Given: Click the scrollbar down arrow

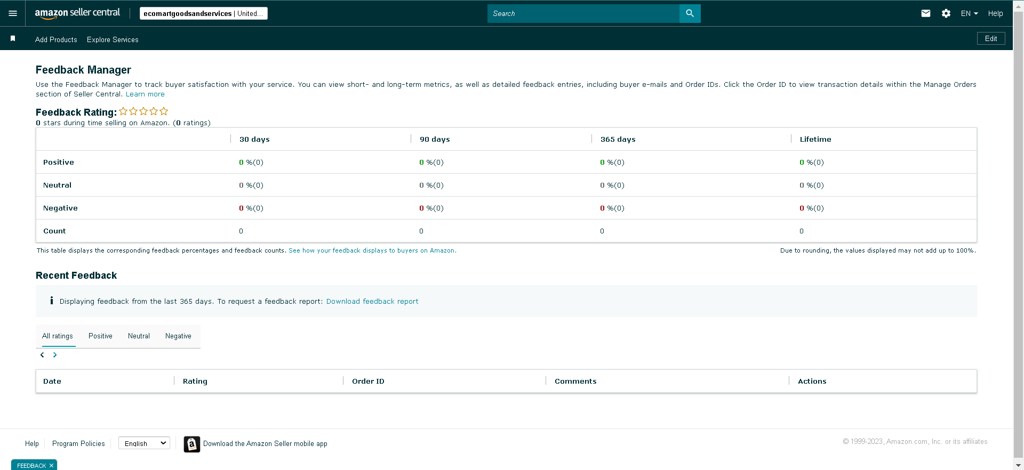Looking at the screenshot, I should point(1018,465).
